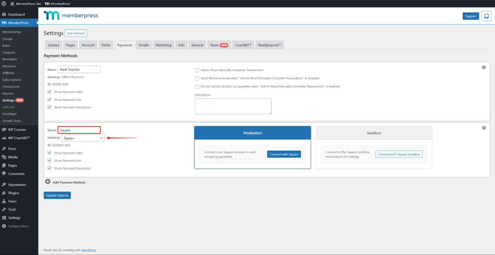495x255 pixels.
Task: Open the Emails settings tab
Action: tap(143, 45)
